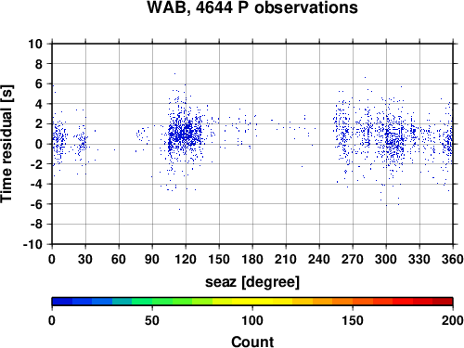This screenshot has height=348, width=464.
Task: Click the 50 label on colorbar
Action: pos(152,320)
